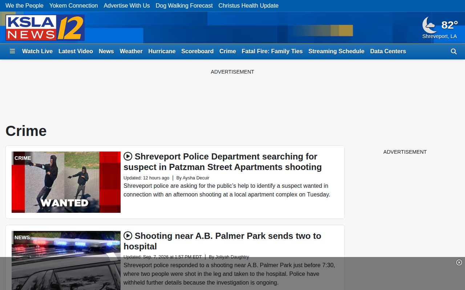This screenshot has width=465, height=290.
Task: View weather via the moon-cloud icon
Action: tap(430, 25)
